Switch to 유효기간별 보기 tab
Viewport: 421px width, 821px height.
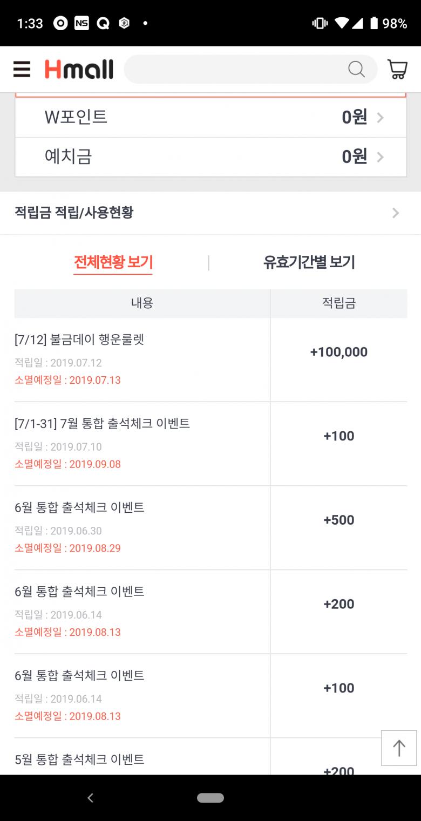[309, 262]
